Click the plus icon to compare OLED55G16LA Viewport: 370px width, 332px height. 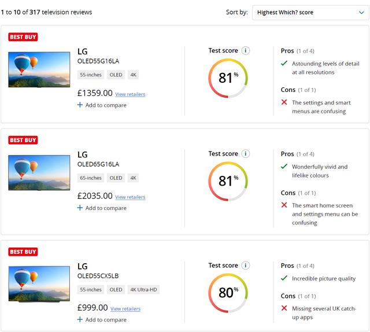[x=80, y=105]
